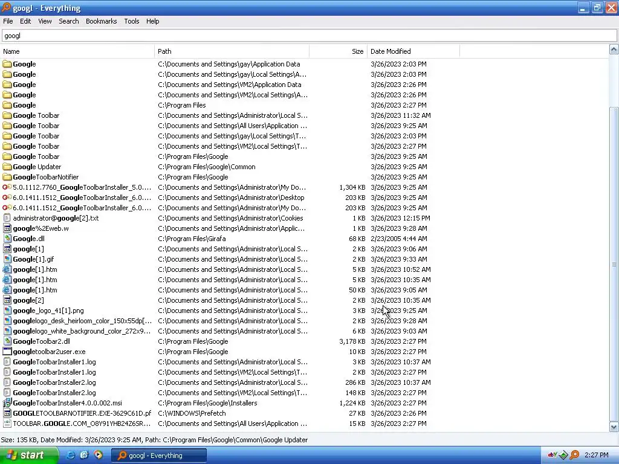Click the eBay icon in system tray

pyautogui.click(x=552, y=455)
